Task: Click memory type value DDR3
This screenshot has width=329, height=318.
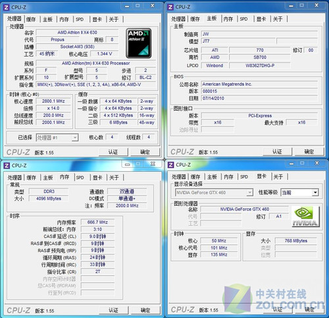Action: click(x=49, y=192)
